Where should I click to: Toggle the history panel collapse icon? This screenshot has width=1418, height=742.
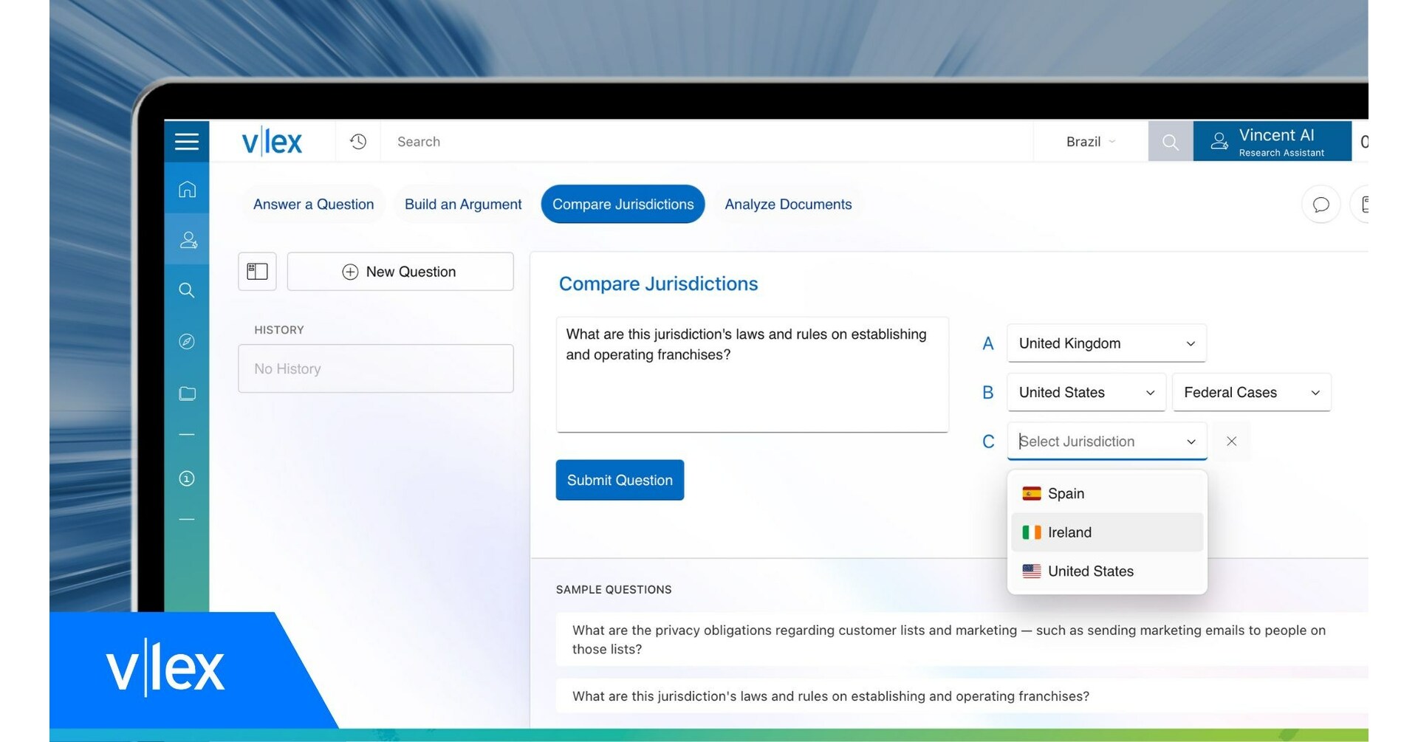256,271
